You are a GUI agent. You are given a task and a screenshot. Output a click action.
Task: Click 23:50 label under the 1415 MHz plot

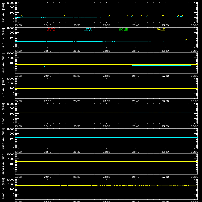point(165,101)
